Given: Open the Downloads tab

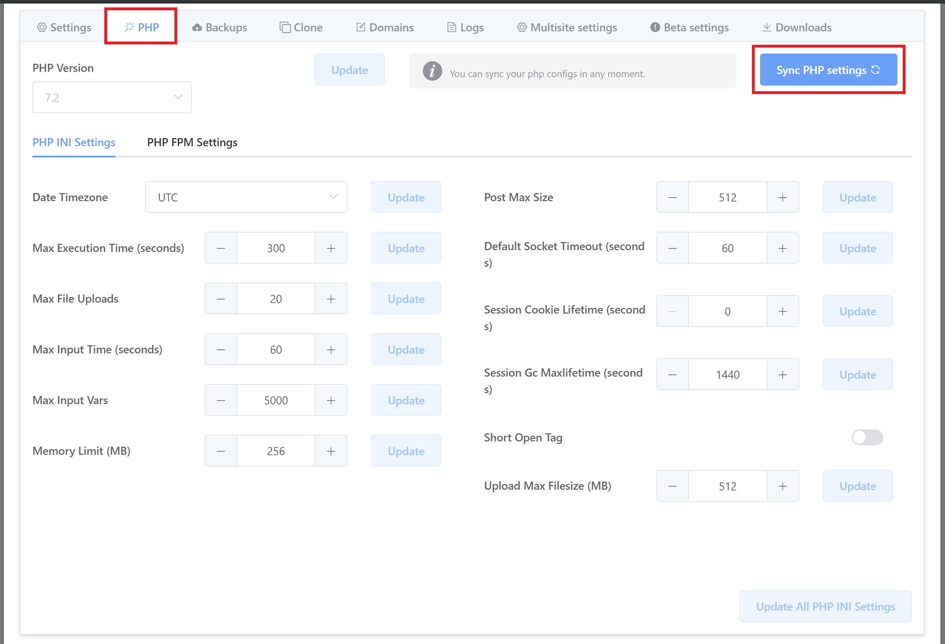Looking at the screenshot, I should pyautogui.click(x=797, y=27).
